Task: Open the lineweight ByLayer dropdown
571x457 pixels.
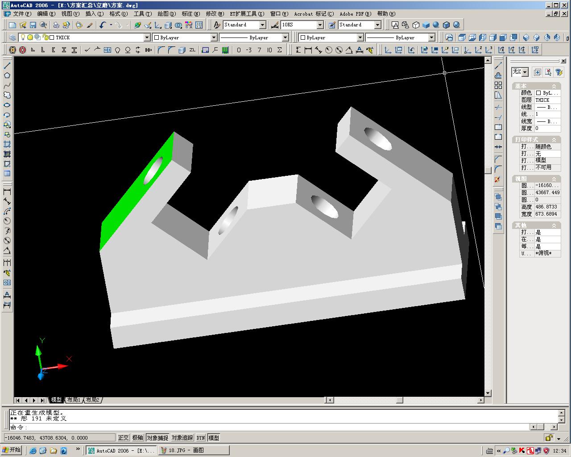Action: [431, 37]
